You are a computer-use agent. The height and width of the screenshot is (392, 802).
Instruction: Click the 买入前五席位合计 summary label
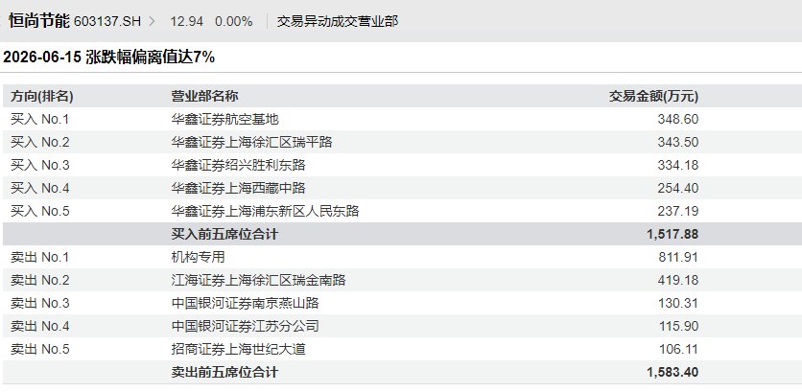coord(224,234)
